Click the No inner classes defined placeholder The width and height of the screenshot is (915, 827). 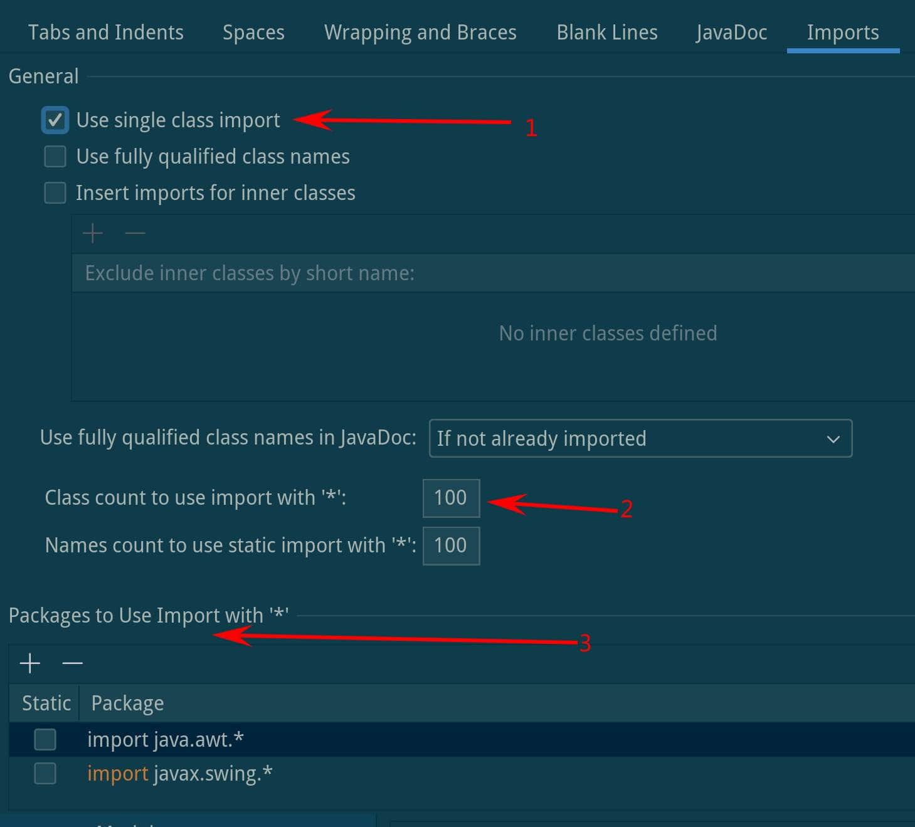coord(608,333)
